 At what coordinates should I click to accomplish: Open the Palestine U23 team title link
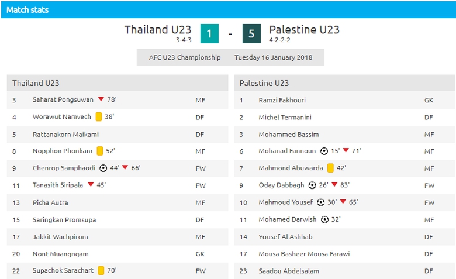point(304,30)
